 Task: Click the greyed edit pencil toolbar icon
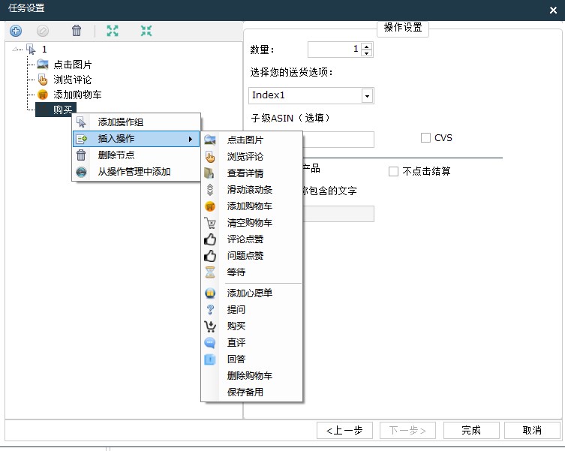43,31
